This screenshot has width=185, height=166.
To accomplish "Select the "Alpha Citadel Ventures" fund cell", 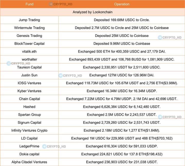I will (29, 162).
